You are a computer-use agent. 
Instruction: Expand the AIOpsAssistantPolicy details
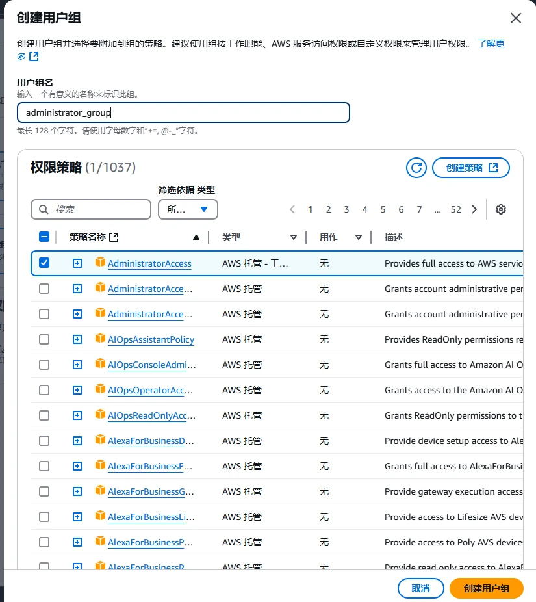click(x=77, y=339)
